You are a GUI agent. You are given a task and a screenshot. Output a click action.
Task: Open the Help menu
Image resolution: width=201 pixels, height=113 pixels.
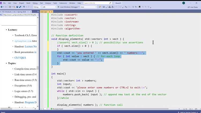coord(79,3)
